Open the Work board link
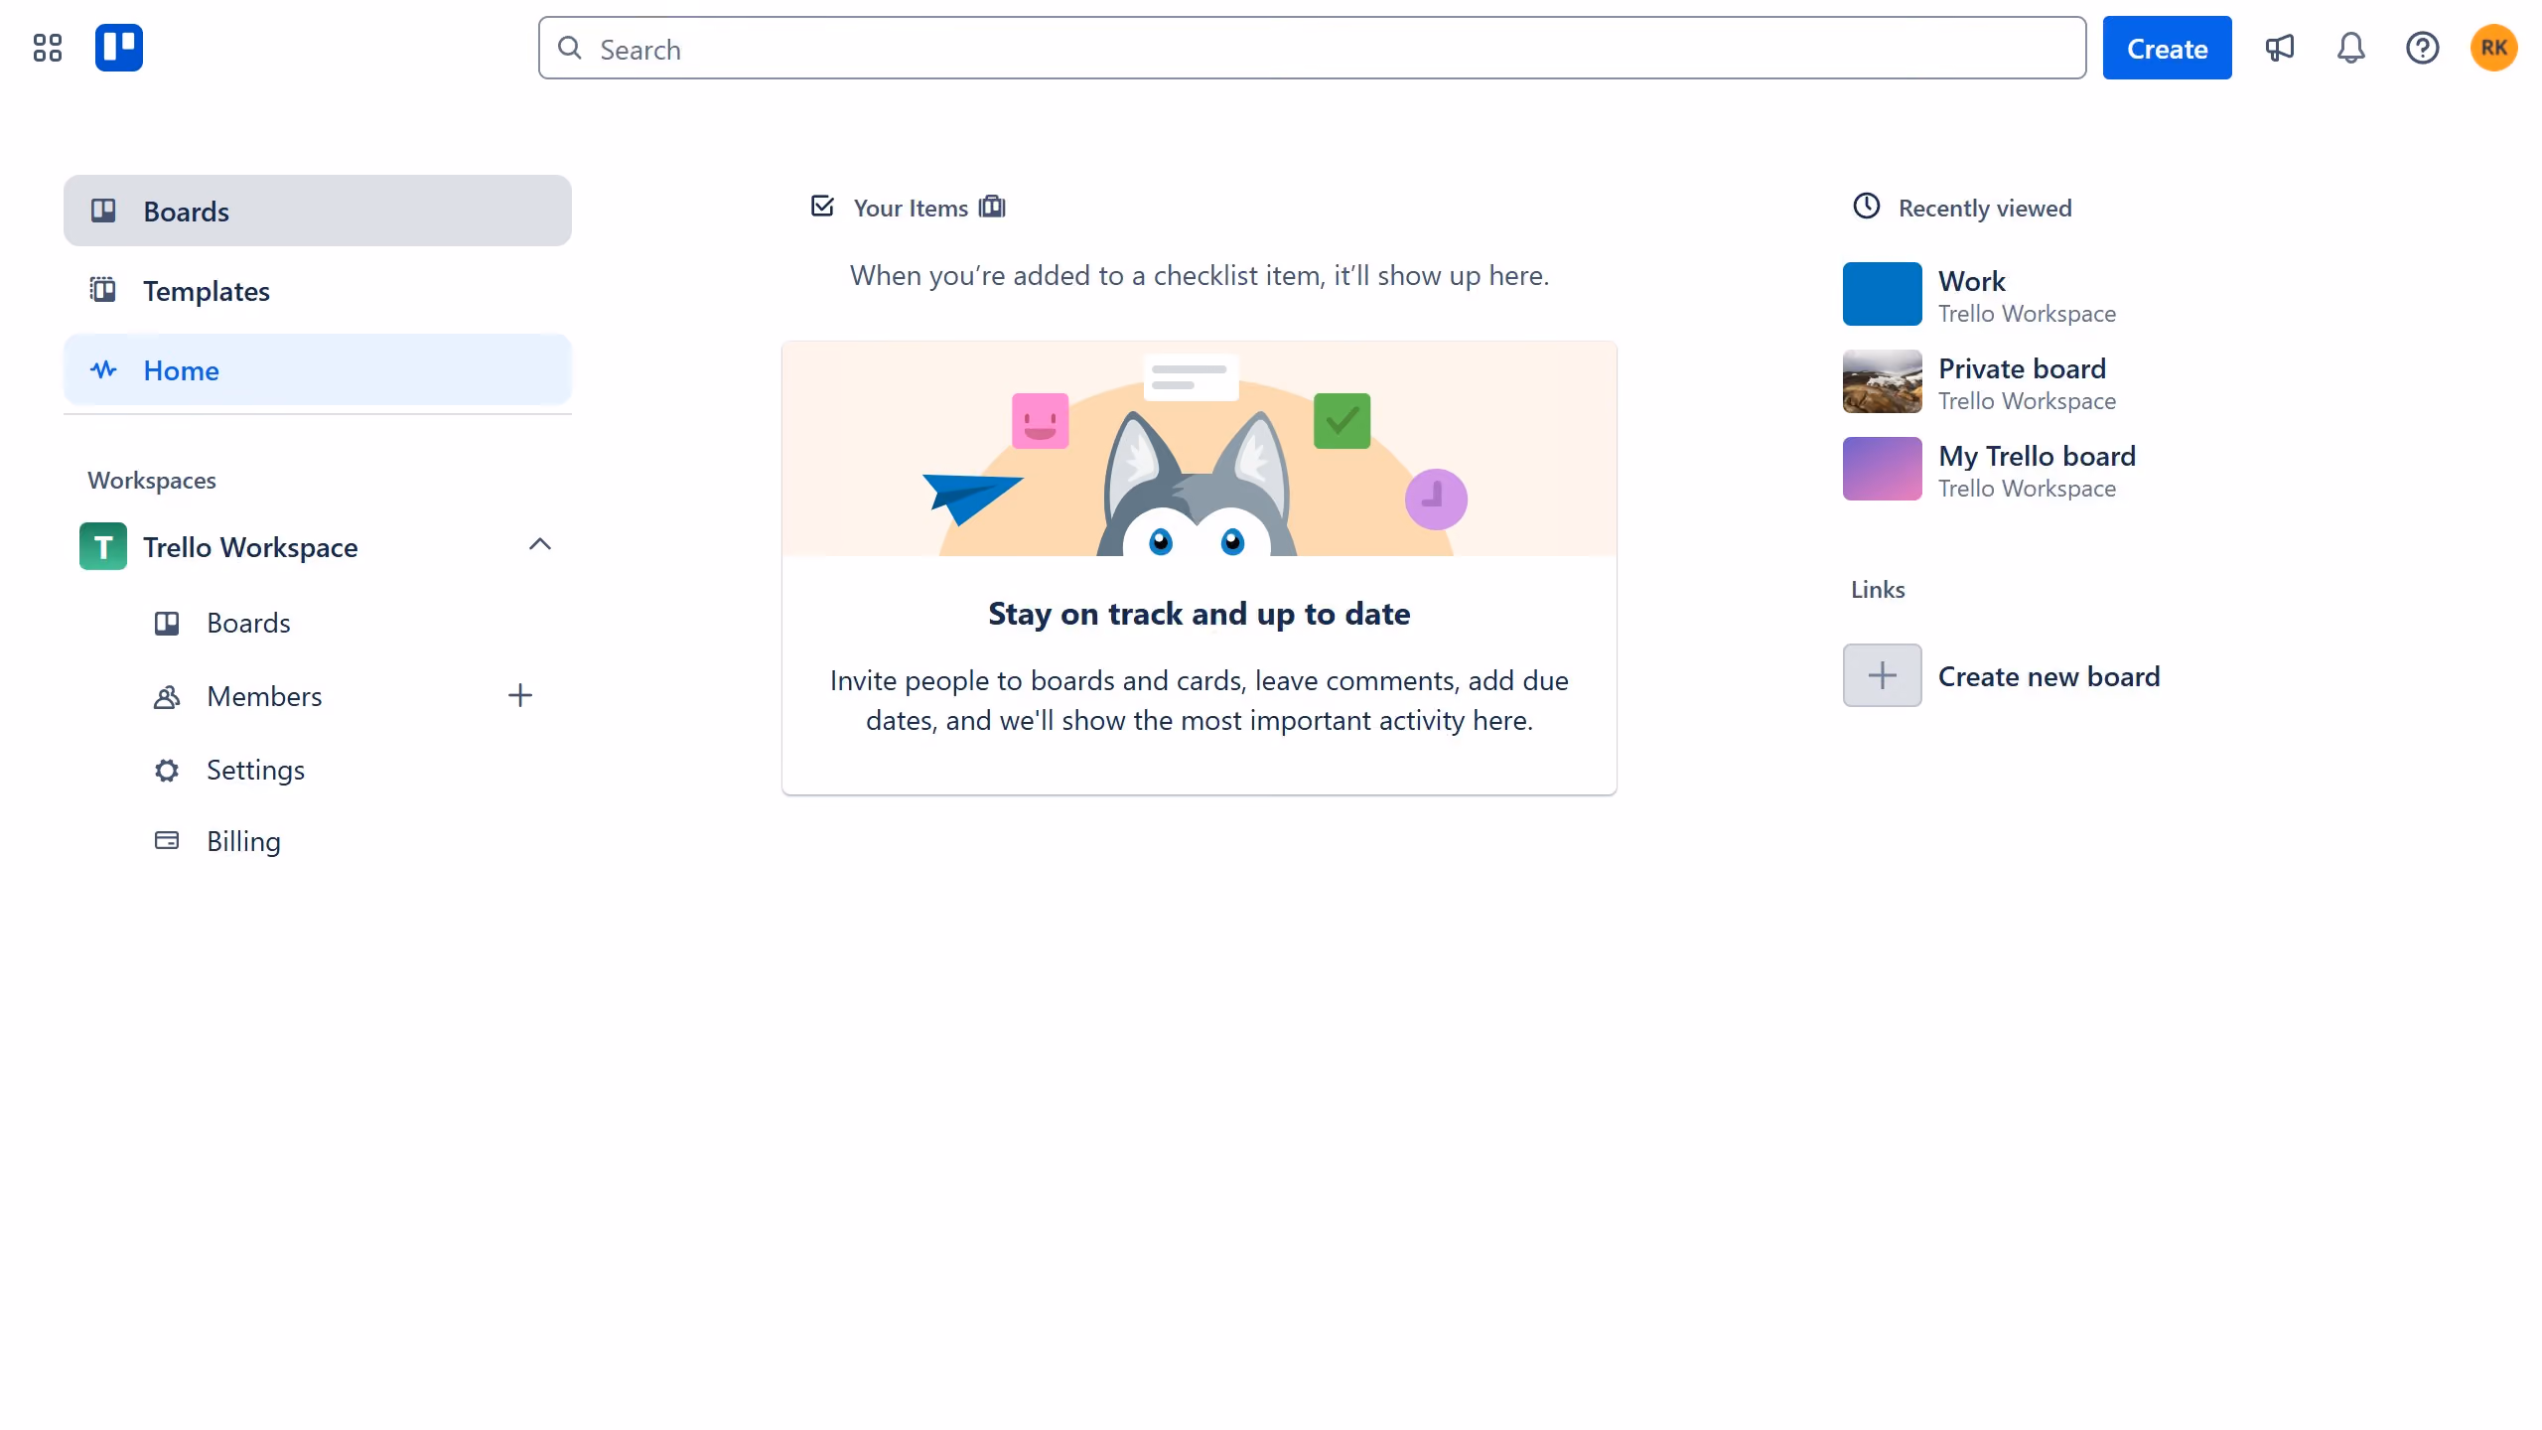This screenshot has width=2542, height=1430. pyautogui.click(x=1972, y=281)
